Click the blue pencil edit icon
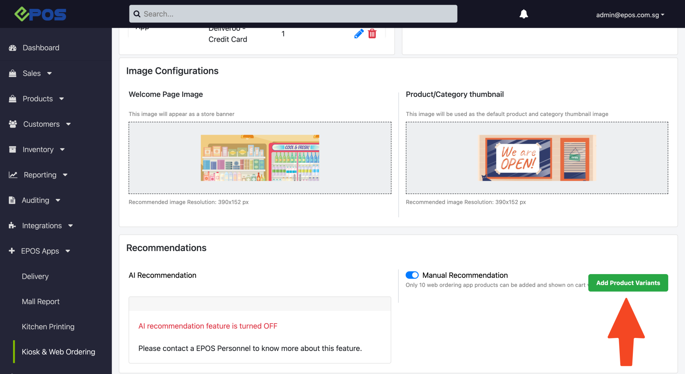The width and height of the screenshot is (685, 374). click(x=359, y=33)
